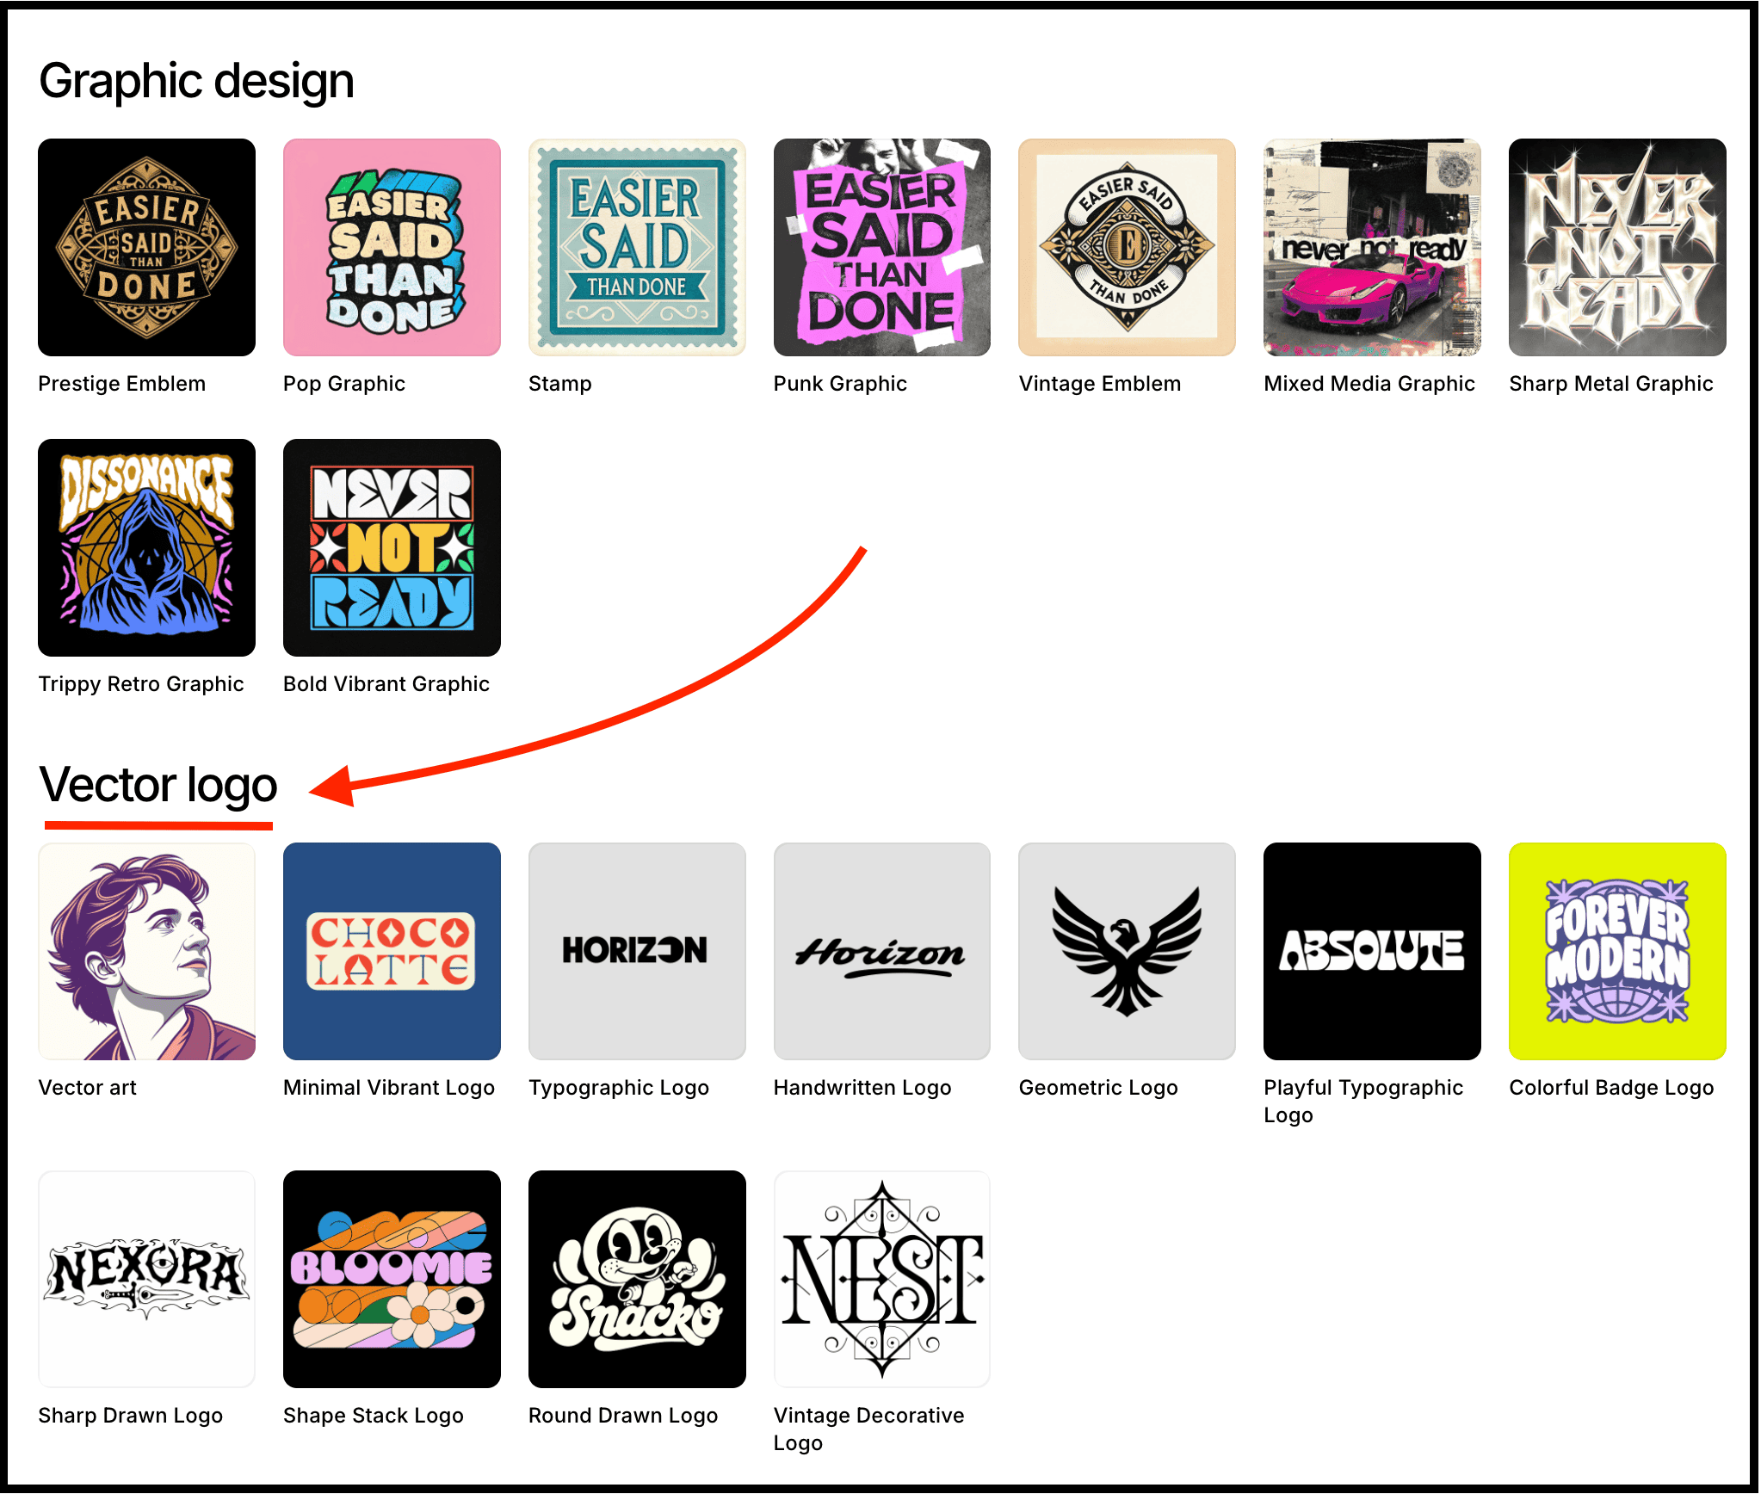This screenshot has width=1761, height=1494.
Task: Choose the Snacko Round Drawn Logo thumbnail
Action: (637, 1279)
